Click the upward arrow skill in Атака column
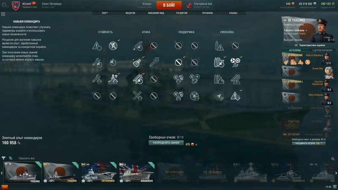338x190 pixels. click(154, 62)
